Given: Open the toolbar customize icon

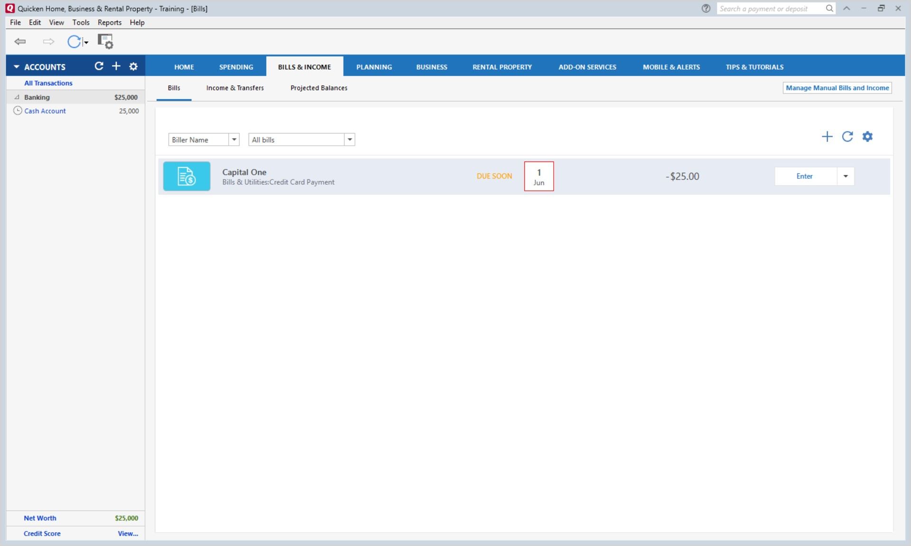Looking at the screenshot, I should pyautogui.click(x=105, y=42).
